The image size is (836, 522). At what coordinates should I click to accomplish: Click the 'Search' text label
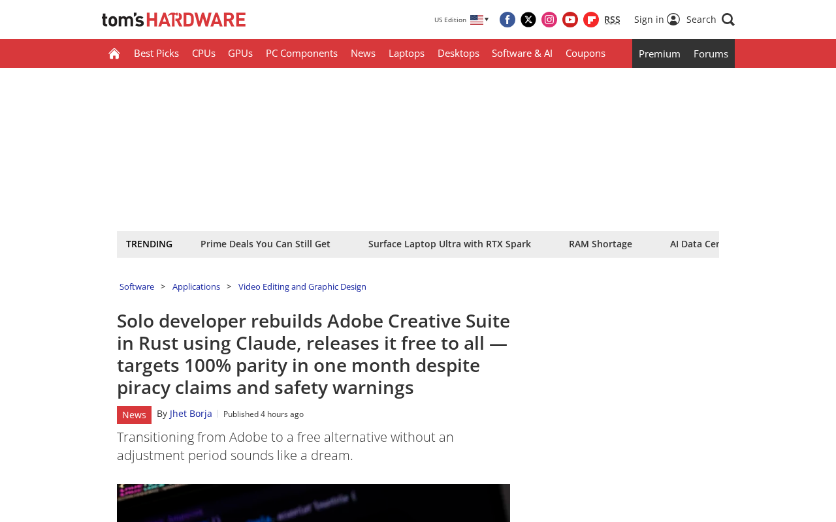click(x=701, y=20)
